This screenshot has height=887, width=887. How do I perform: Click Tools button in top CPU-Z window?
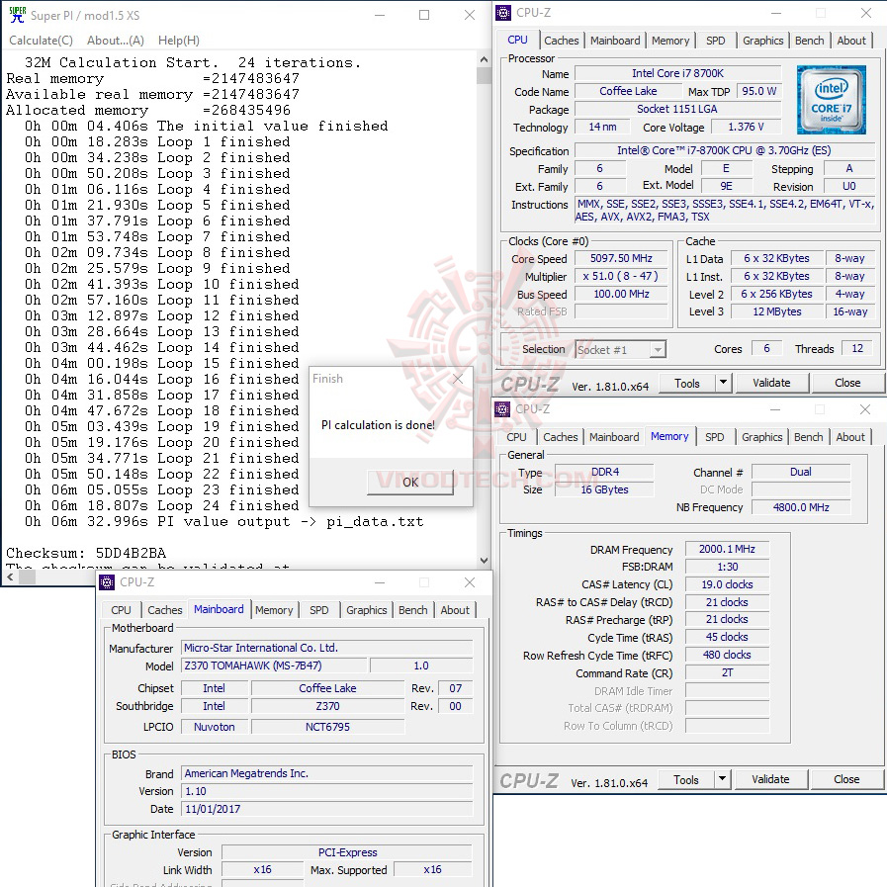coord(686,384)
